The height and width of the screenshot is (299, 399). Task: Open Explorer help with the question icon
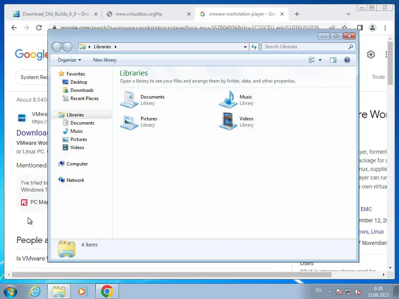click(347, 60)
